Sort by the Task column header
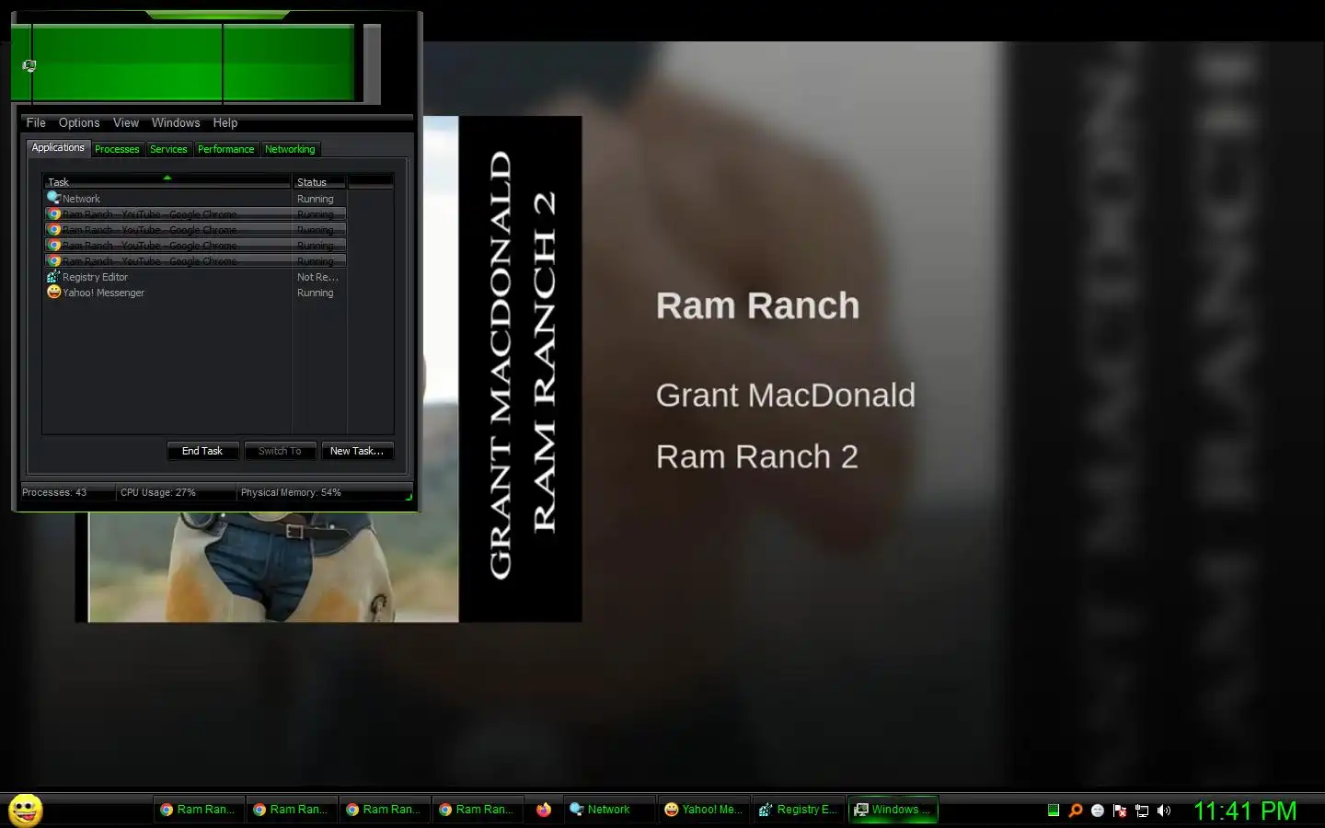 pos(167,181)
